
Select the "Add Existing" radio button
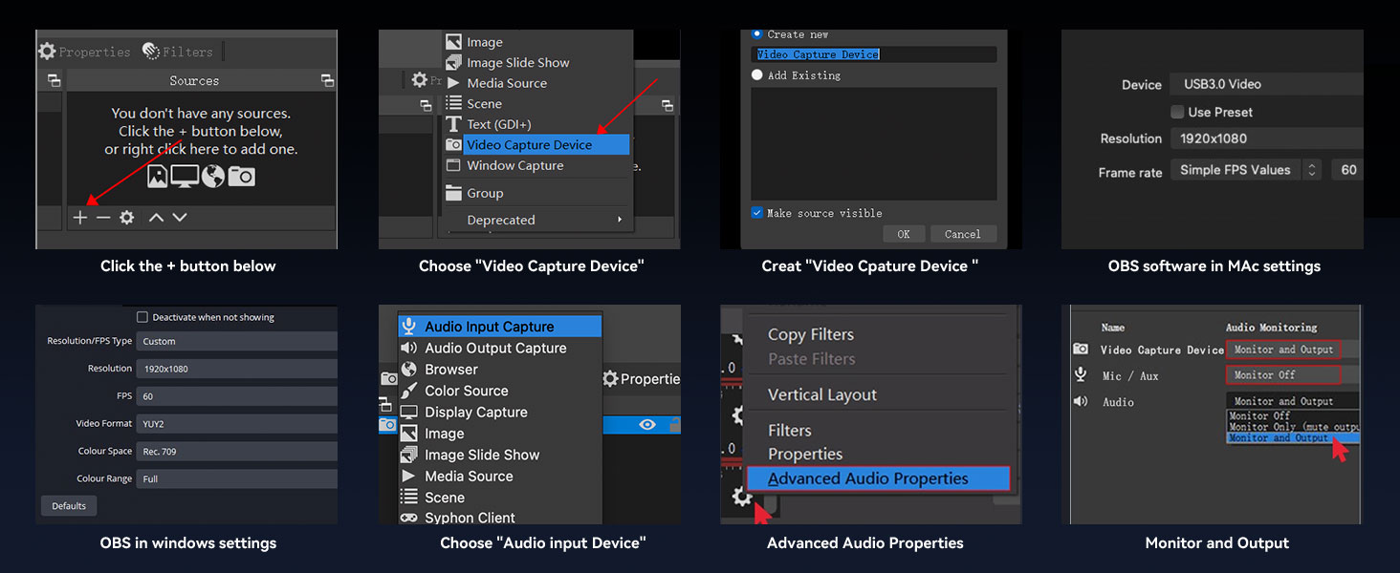coord(756,74)
